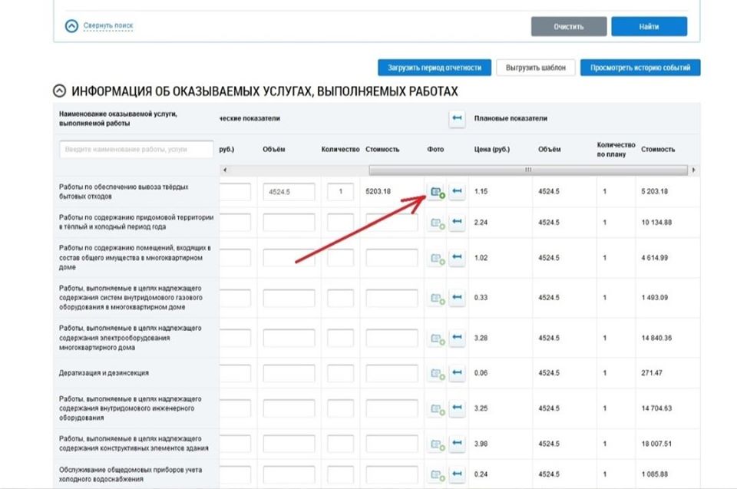
Task: Click photo upload icon in Дератизация и дезинсекция row
Action: pos(438,374)
